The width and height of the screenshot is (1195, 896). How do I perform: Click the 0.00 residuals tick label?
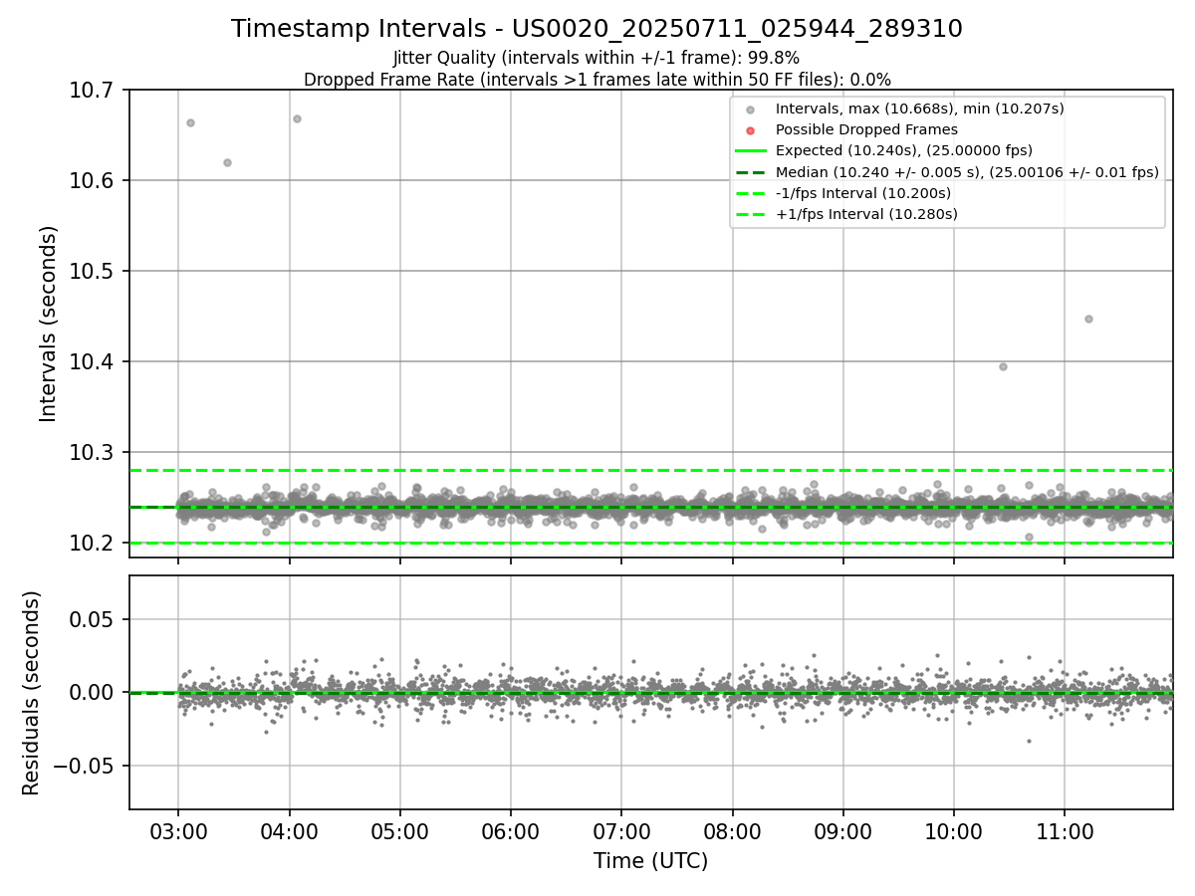tap(91, 693)
